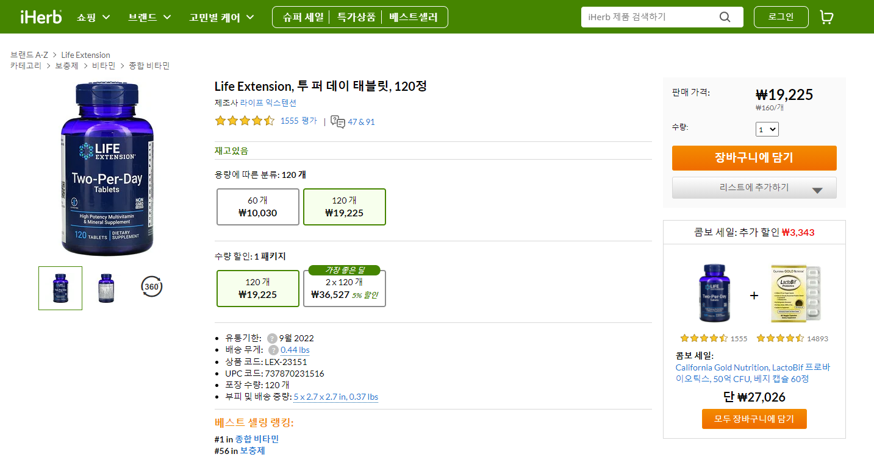Open the 360 degree product view

151,286
